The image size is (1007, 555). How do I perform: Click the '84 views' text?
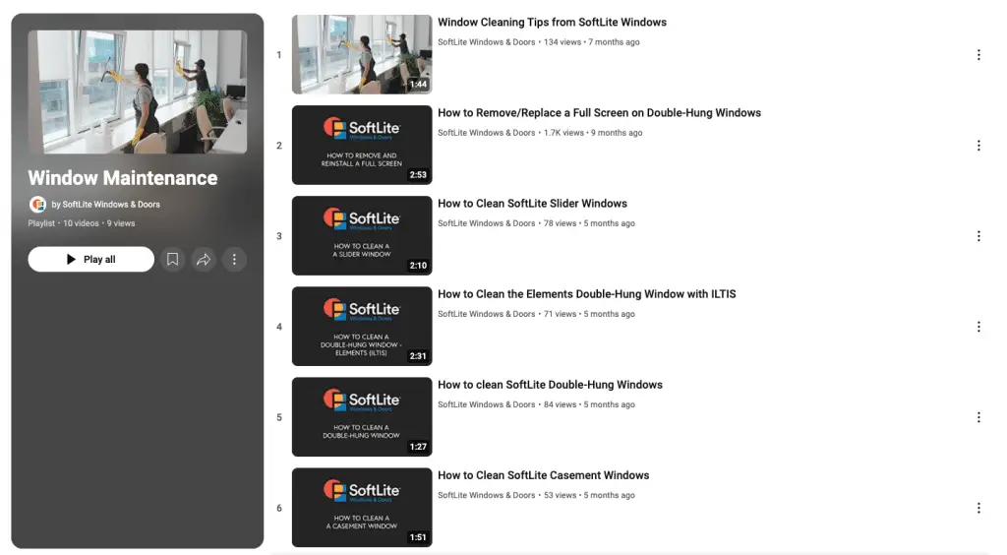(560, 404)
